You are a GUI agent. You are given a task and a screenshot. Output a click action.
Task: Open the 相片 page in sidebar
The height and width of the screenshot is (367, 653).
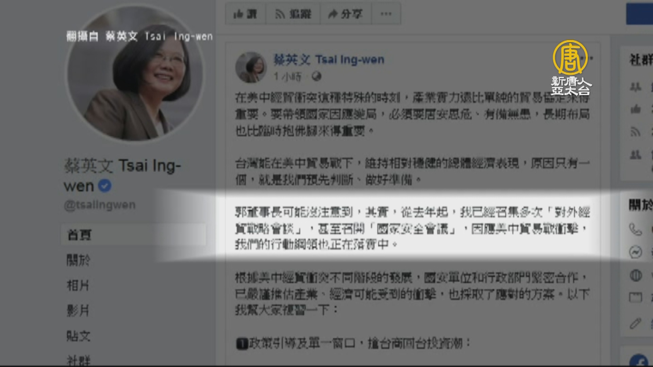78,285
